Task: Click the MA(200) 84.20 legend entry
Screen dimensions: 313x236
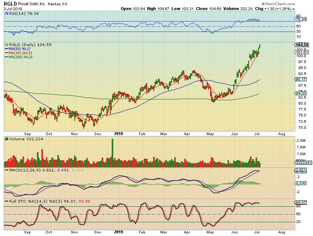Action: (x=18, y=57)
